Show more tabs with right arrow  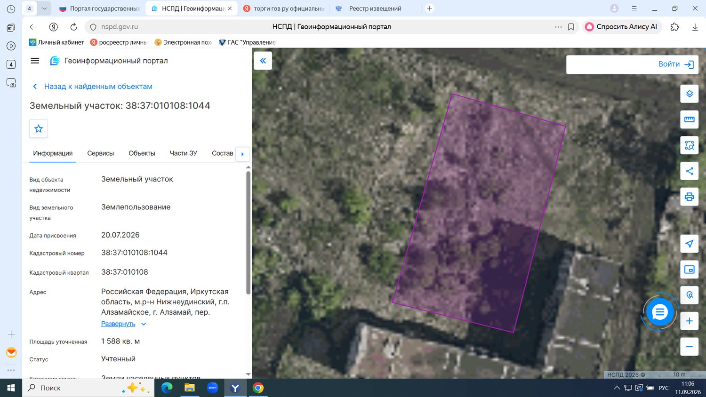(242, 154)
